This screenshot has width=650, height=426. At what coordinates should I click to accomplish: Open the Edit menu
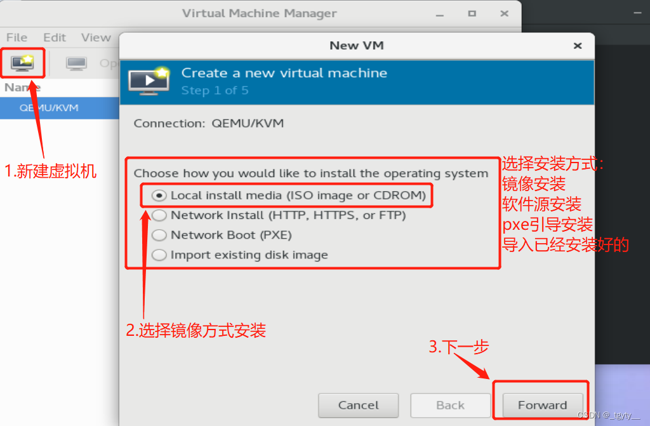pyautogui.click(x=55, y=37)
